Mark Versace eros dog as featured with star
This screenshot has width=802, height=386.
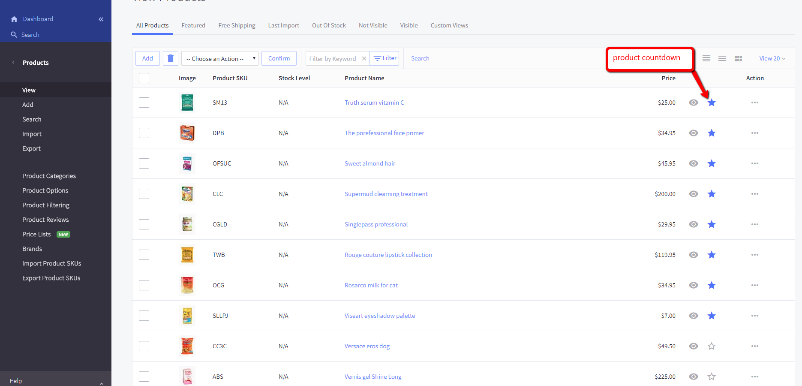pos(712,346)
